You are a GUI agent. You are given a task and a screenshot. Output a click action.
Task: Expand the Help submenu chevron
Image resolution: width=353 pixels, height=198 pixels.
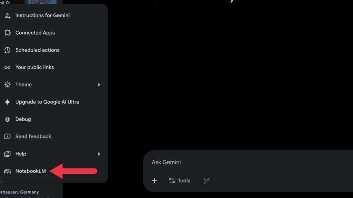(100, 154)
